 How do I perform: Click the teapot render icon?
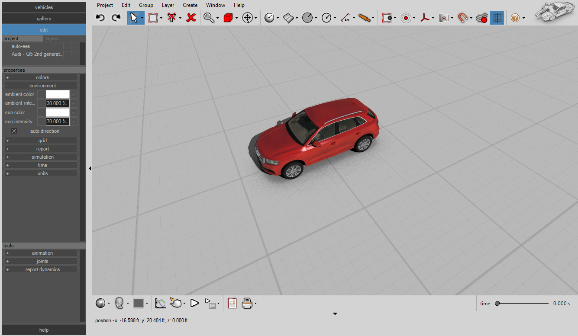pos(176,303)
